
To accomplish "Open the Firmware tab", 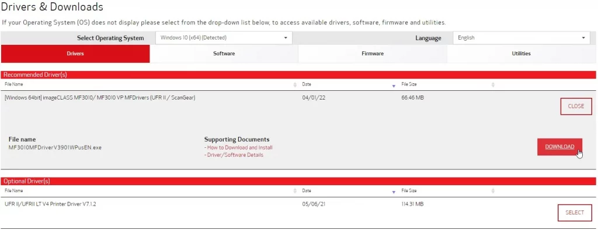I will coord(373,54).
